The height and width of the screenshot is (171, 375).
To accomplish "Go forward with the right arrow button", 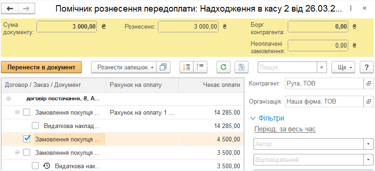I will click(x=26, y=9).
